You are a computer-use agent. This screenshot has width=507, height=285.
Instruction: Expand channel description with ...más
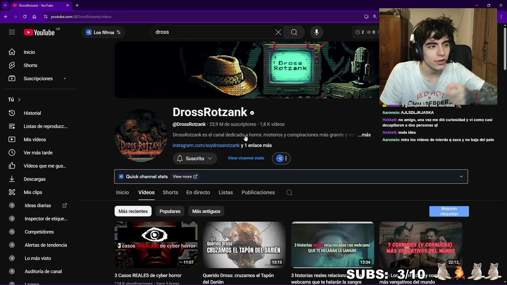[364, 135]
